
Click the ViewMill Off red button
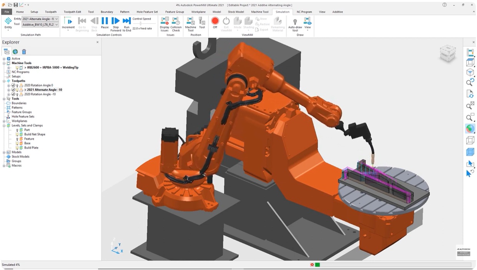click(215, 21)
